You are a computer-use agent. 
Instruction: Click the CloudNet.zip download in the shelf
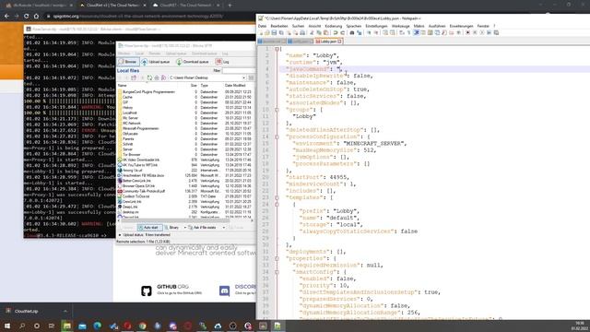tap(27, 312)
